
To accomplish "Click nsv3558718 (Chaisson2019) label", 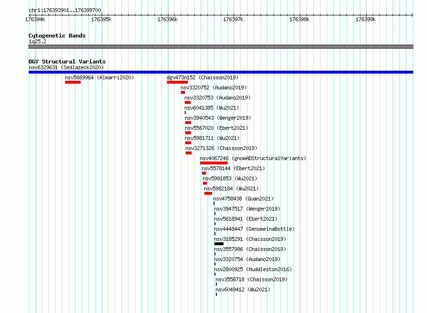I will [x=251, y=279].
